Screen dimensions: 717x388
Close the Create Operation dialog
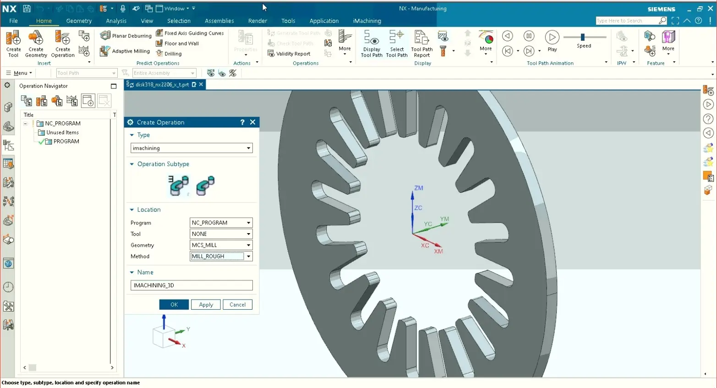click(252, 122)
